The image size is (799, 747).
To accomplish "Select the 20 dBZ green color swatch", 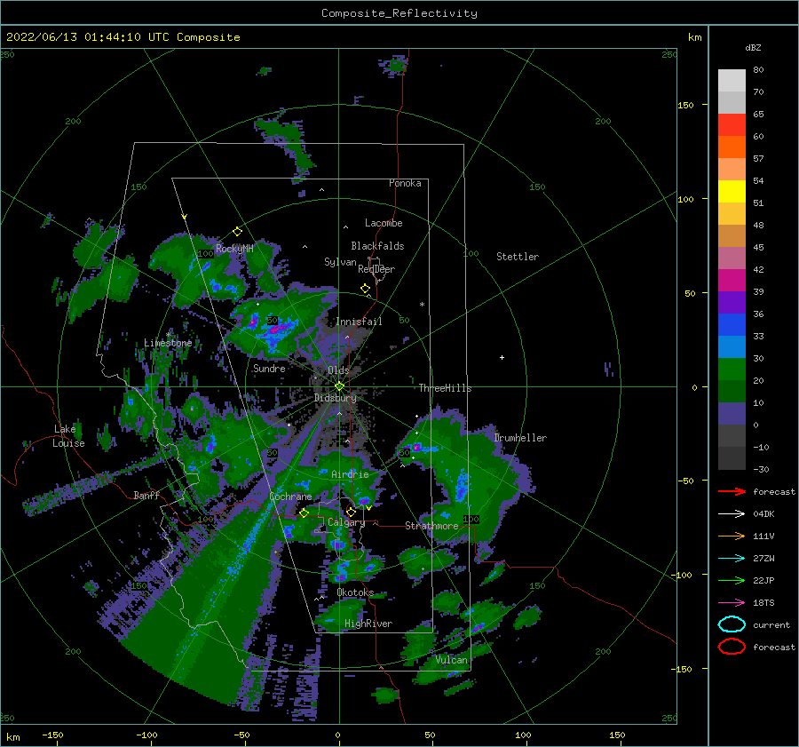I will click(x=732, y=370).
